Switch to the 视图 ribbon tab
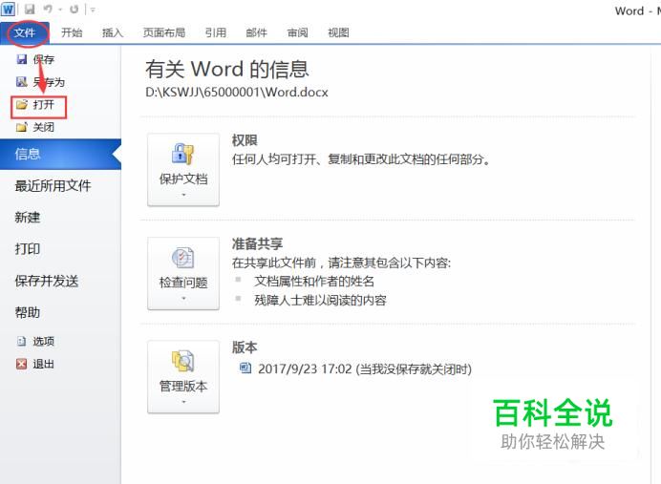The image size is (661, 484). (x=338, y=32)
